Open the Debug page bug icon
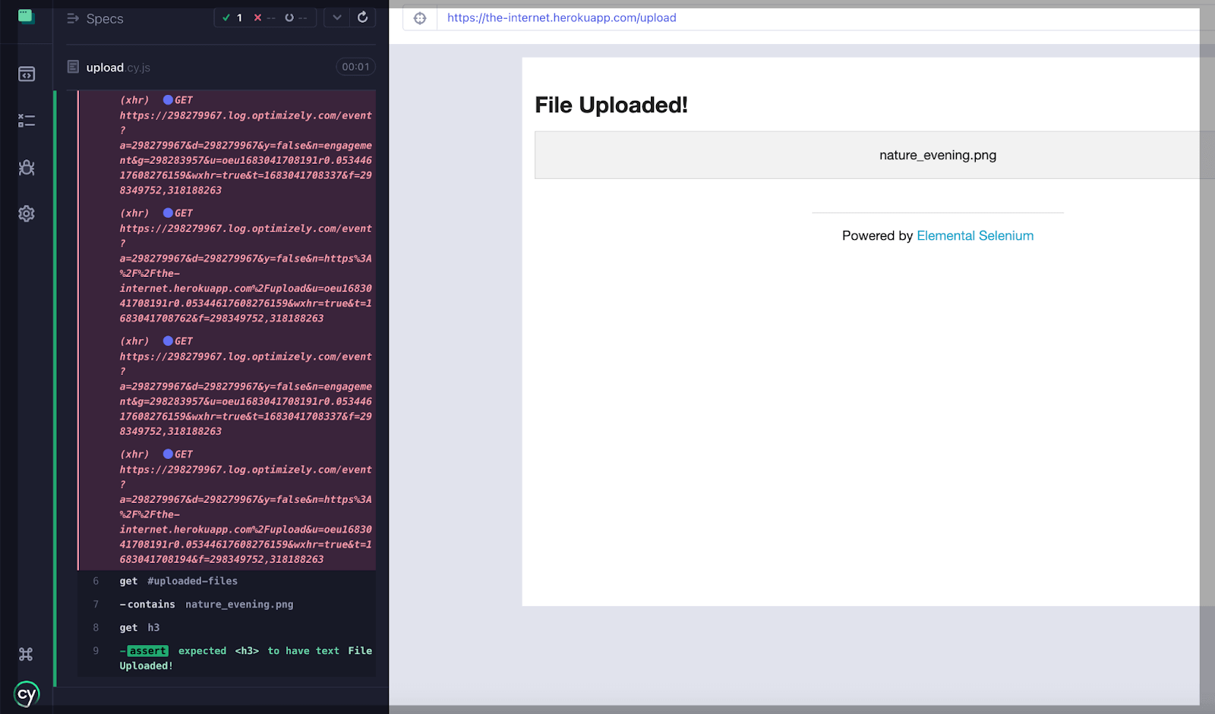The image size is (1215, 714). 27,168
